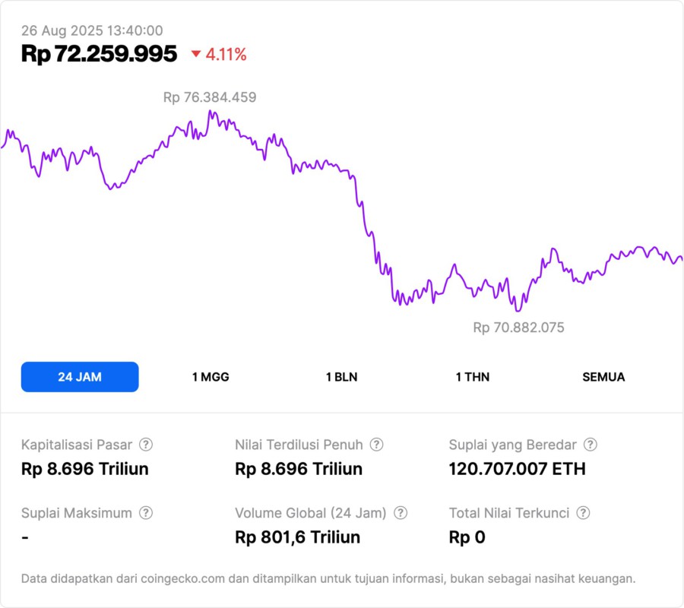Click the current price Rp 72.259.995
This screenshot has width=684, height=608.
[x=99, y=54]
